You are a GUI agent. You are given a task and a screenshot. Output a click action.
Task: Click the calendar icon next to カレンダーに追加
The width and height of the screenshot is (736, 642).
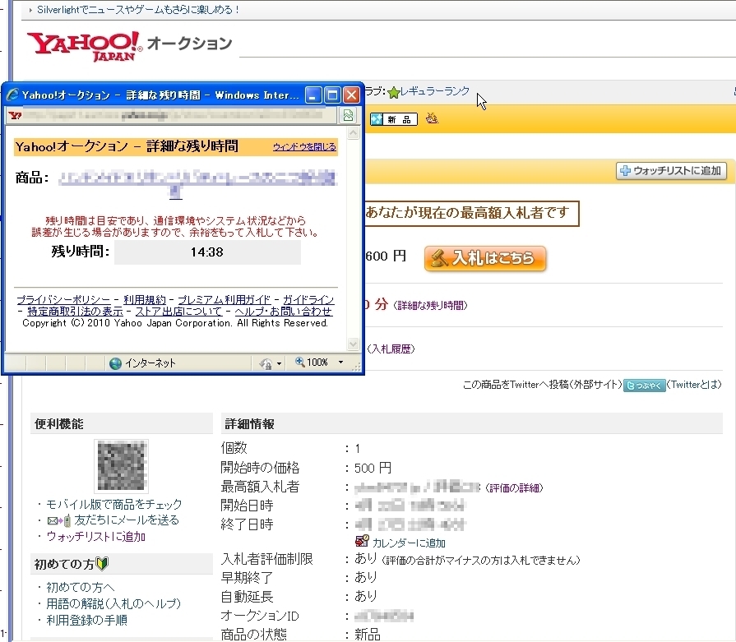(x=362, y=541)
